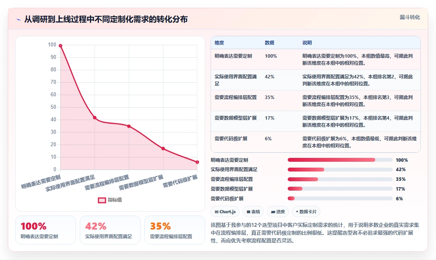Image resolution: width=436 pixels, height=260 pixels.
Task: Click the table data cell 17%
Action: tap(269, 118)
